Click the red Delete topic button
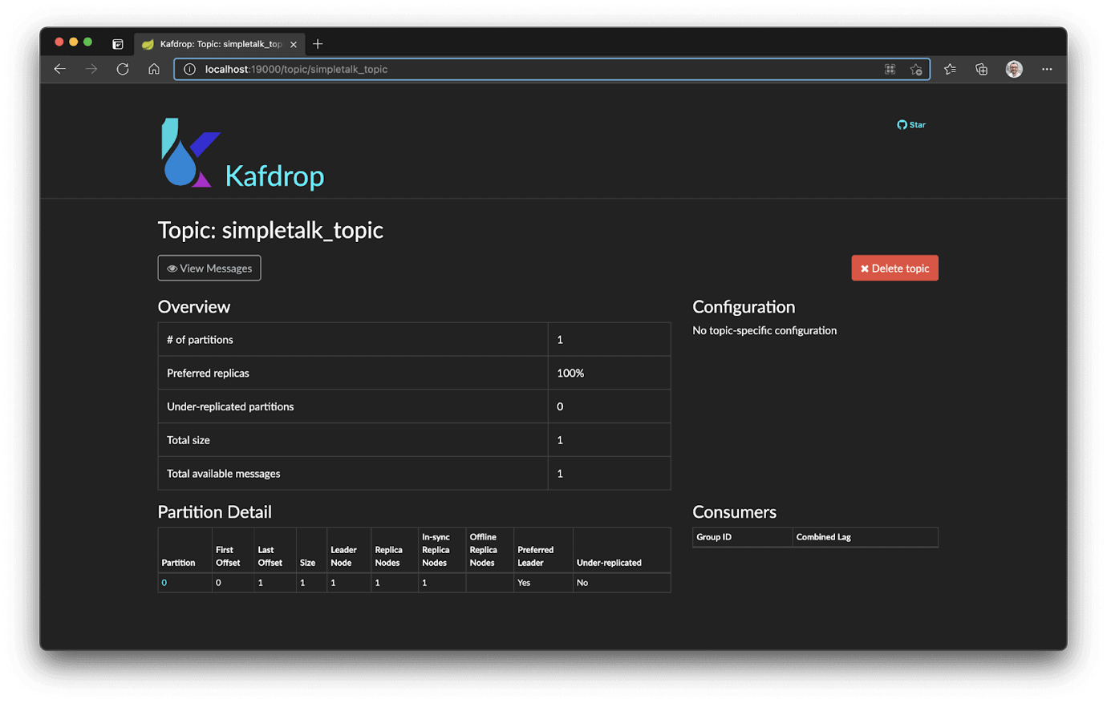1107x703 pixels. 894,269
